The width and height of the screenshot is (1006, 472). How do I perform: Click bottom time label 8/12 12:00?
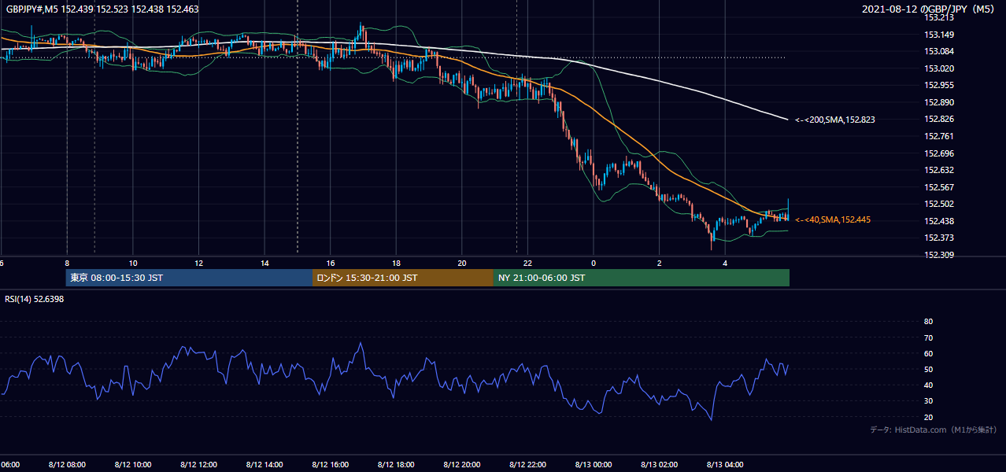pos(198,465)
